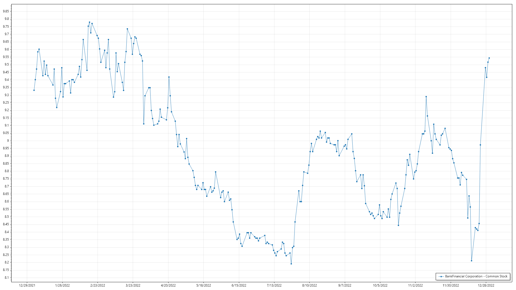Click the BankFinancial Corporation legend label

click(476, 276)
